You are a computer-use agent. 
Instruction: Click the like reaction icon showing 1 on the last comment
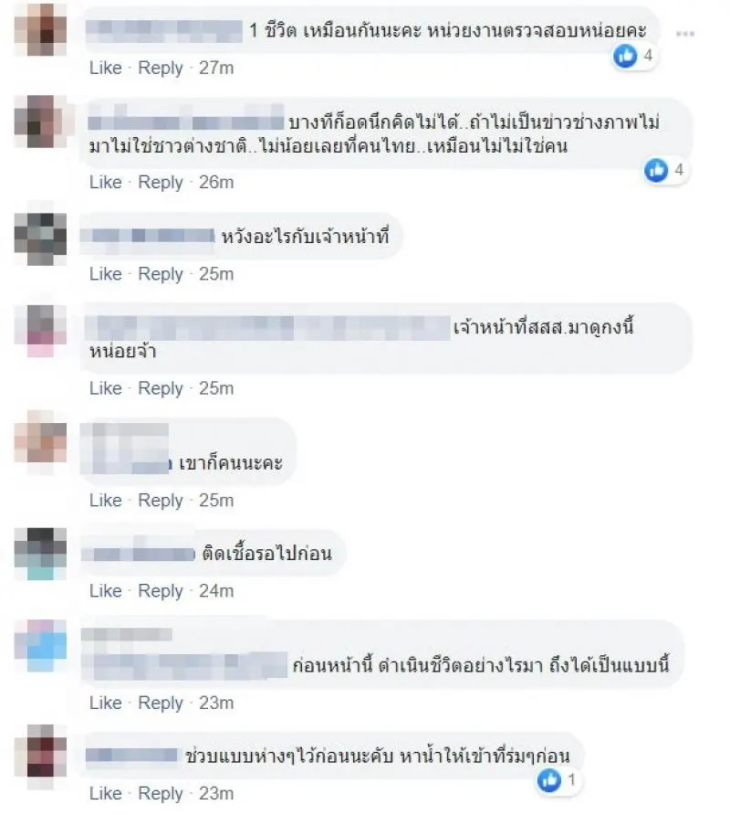point(549,779)
